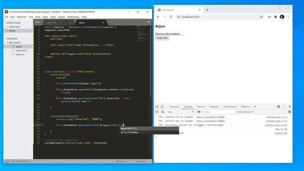Show the console sidebar icon
304x171 pixels.
coord(157,112)
